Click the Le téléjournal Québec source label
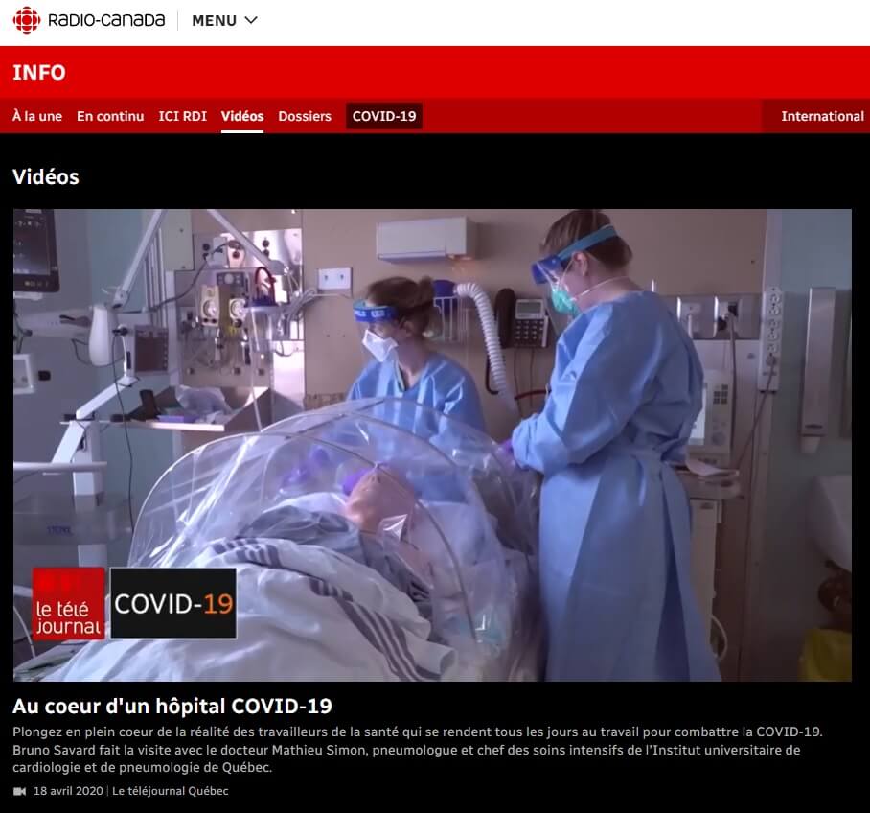Viewport: 870px width, 813px height. tap(171, 791)
